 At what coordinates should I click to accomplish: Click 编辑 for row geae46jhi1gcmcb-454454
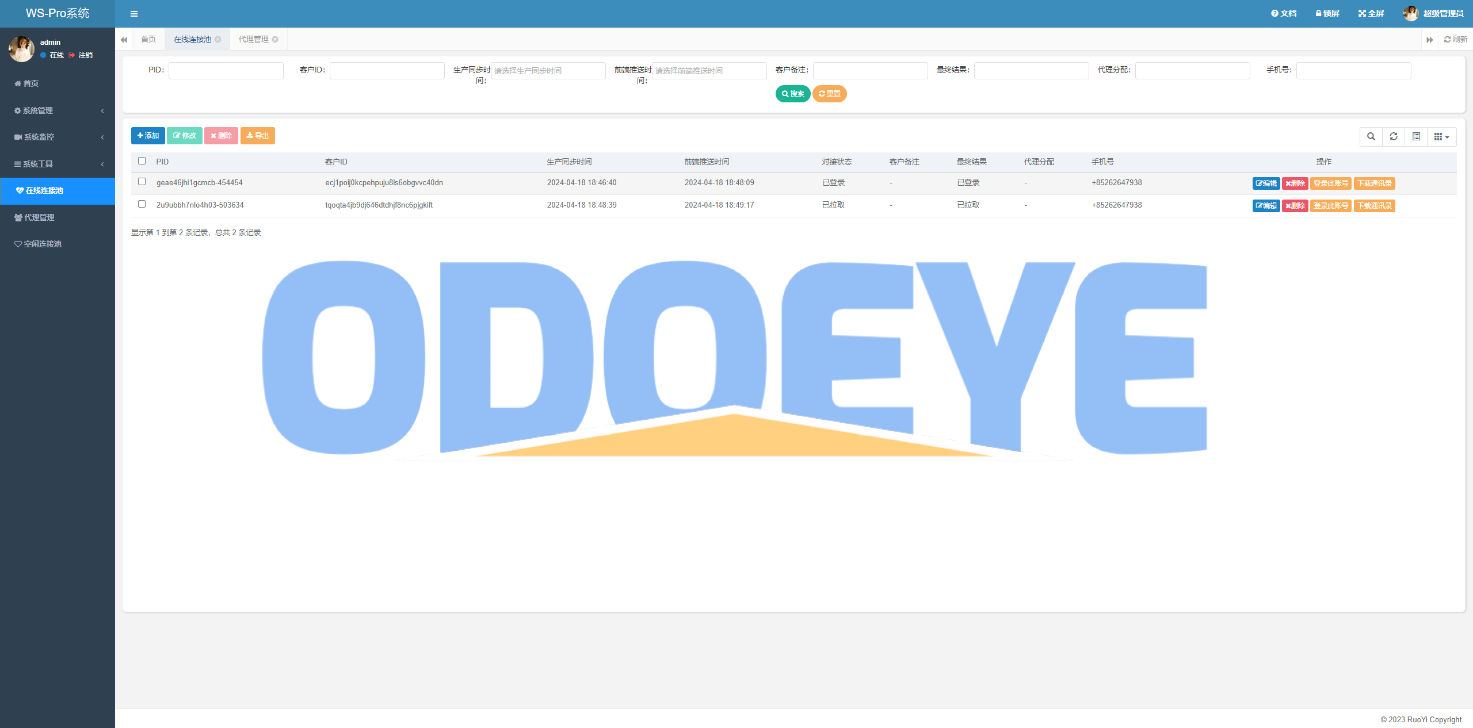[x=1266, y=183]
